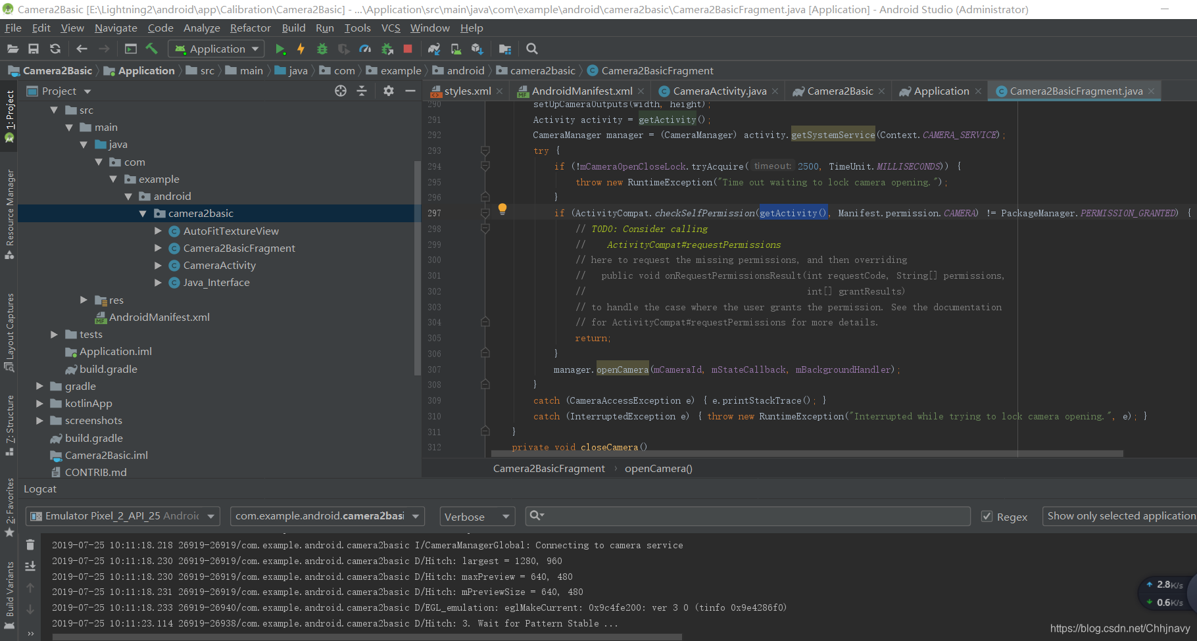Close the Camera2Basic editor tab
Image resolution: width=1197 pixels, height=641 pixels.
pyautogui.click(x=881, y=91)
